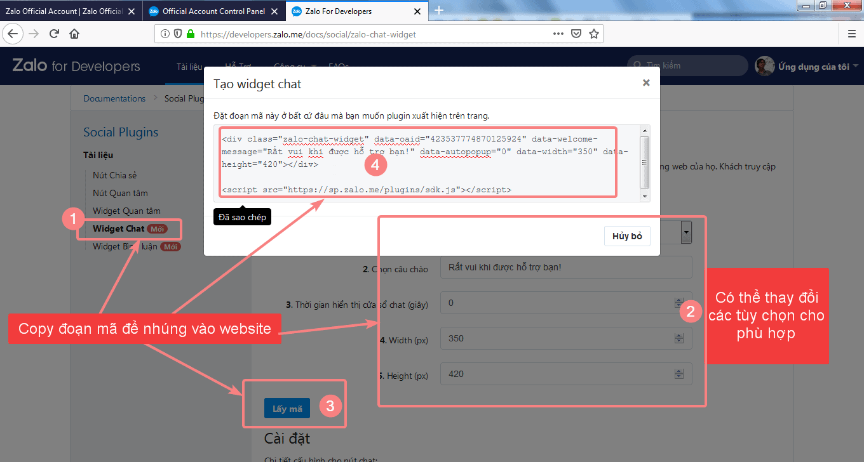Click the Zalo for Developers logo
Image resolution: width=864 pixels, height=462 pixels.
(x=76, y=66)
